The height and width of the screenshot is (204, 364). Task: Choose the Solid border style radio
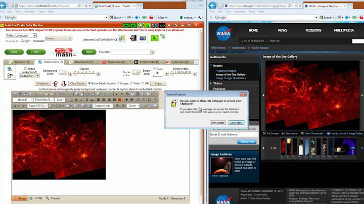pyautogui.click(x=155, y=69)
